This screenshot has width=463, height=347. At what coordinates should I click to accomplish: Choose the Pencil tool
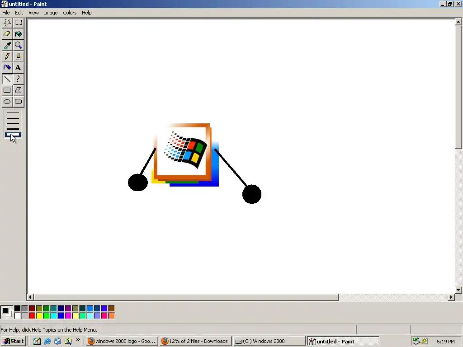(x=7, y=56)
